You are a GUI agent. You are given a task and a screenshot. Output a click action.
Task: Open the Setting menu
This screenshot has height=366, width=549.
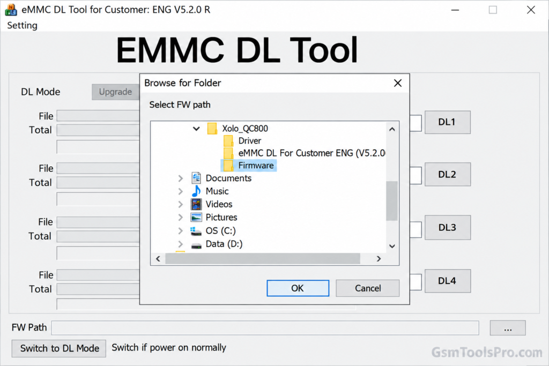pyautogui.click(x=22, y=26)
